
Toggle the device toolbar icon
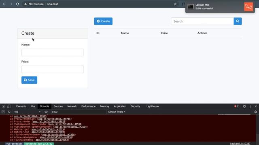(9, 106)
